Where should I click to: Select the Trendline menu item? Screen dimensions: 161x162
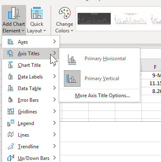tap(31, 147)
